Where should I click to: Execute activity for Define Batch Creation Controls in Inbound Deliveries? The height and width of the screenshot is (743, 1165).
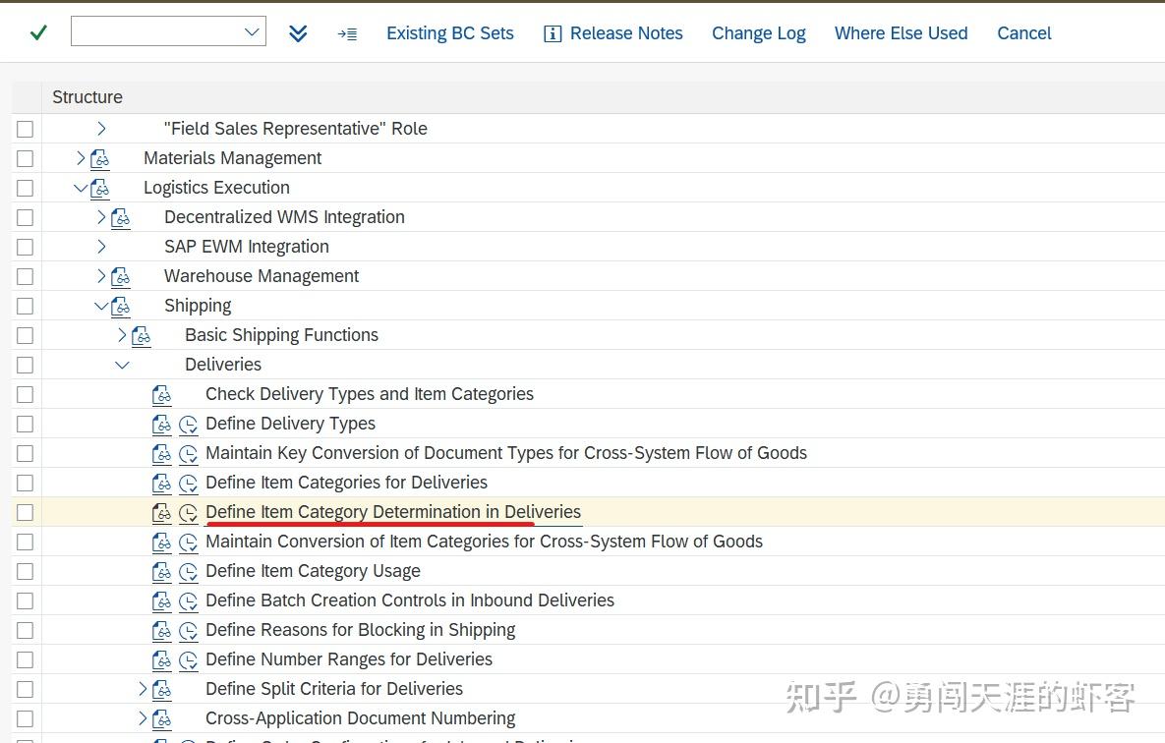[x=188, y=600]
